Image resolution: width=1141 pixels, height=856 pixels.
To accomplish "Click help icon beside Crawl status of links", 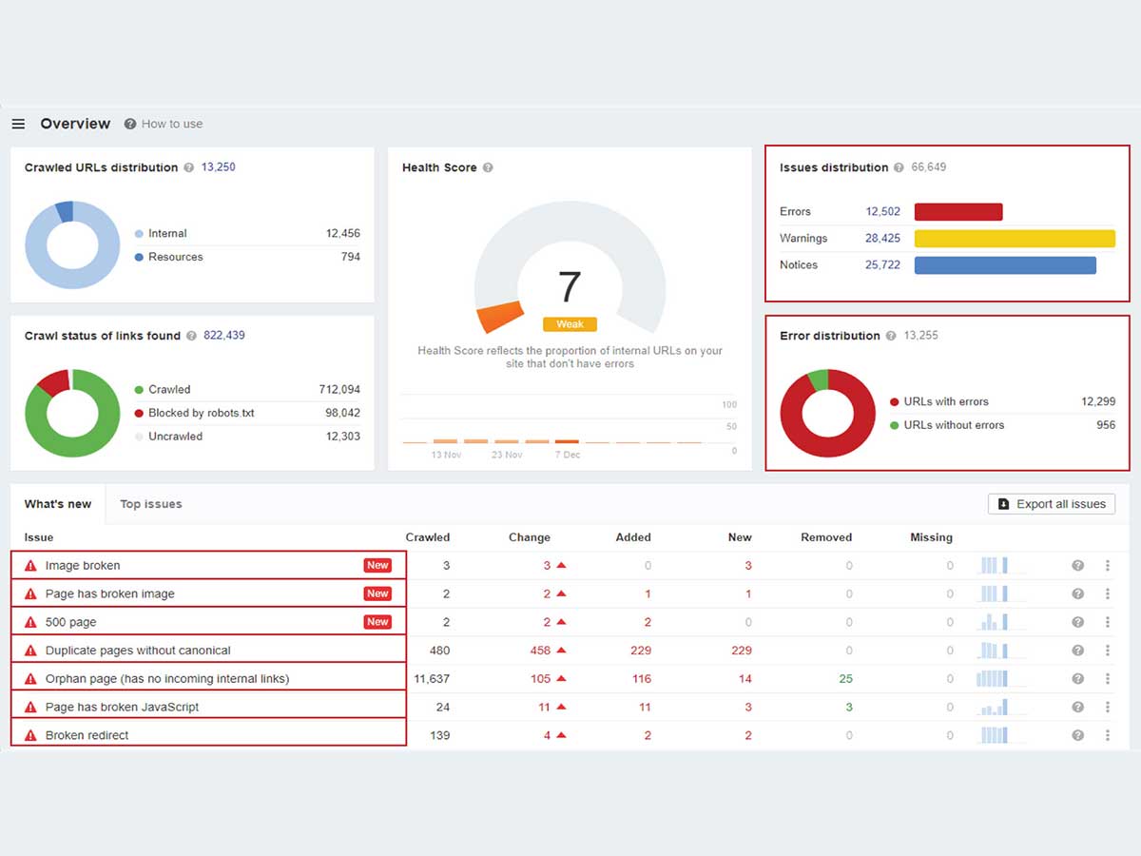I will pos(191,336).
